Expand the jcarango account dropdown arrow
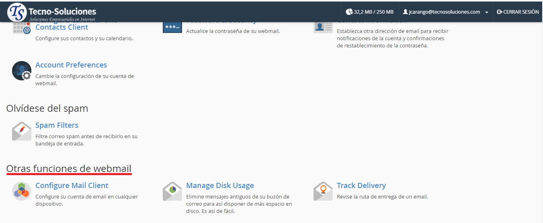Viewport: 543px width, 223px height. 487,12
